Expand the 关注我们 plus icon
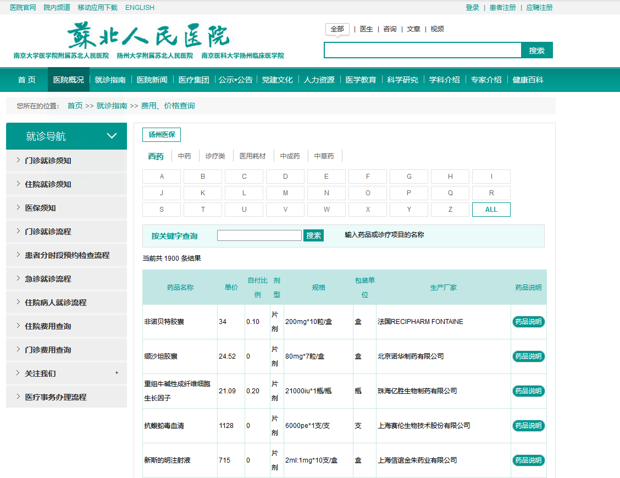 point(117,373)
